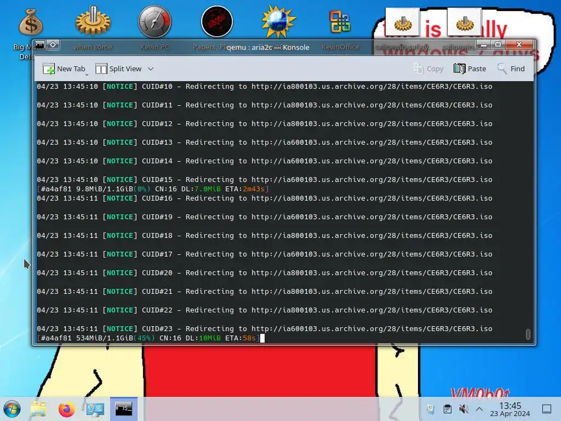The width and height of the screenshot is (561, 421).
Task: Click the CUID#17 redirect log line
Action: [x=265, y=254]
